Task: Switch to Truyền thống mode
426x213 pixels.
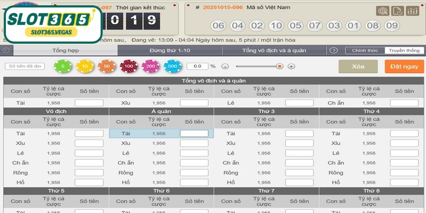Action: pyautogui.click(x=404, y=51)
